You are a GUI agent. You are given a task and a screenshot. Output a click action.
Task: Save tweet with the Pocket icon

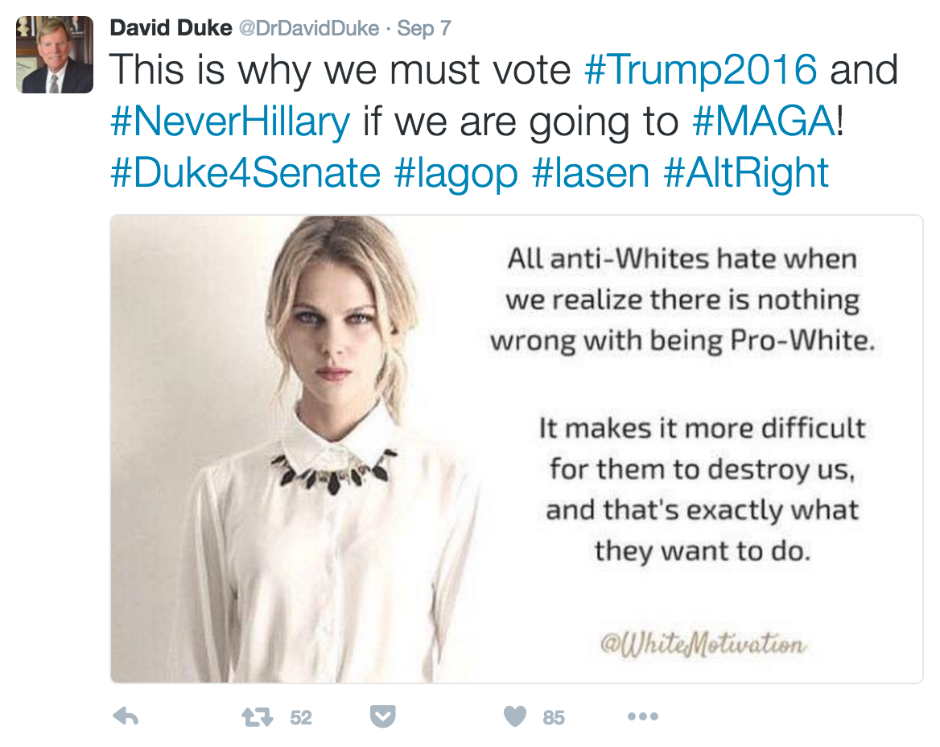(x=382, y=716)
